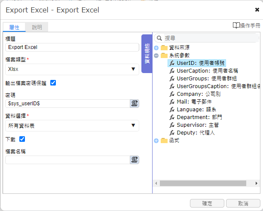The height and width of the screenshot is (211, 263).
Task: Click the scrollbar left arrow
Action: [156, 183]
